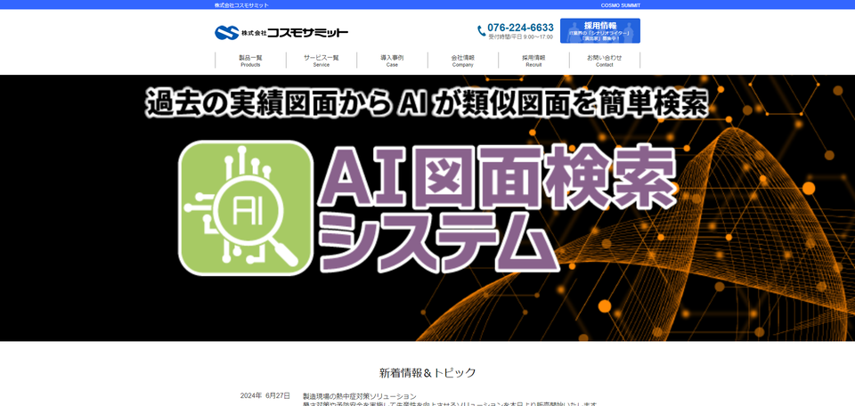The width and height of the screenshot is (855, 406).
Task: Select 採用情報 Recruit in navigation bar
Action: pyautogui.click(x=533, y=61)
